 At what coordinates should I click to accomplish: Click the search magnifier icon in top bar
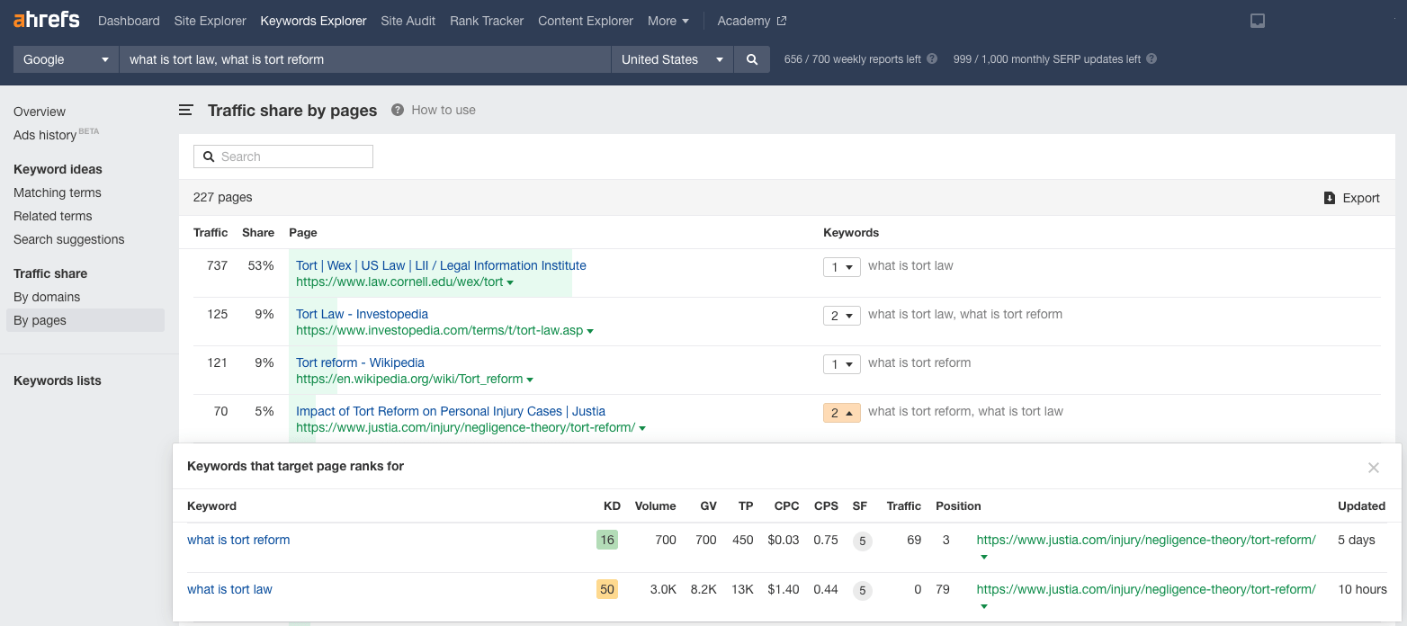[x=752, y=59]
